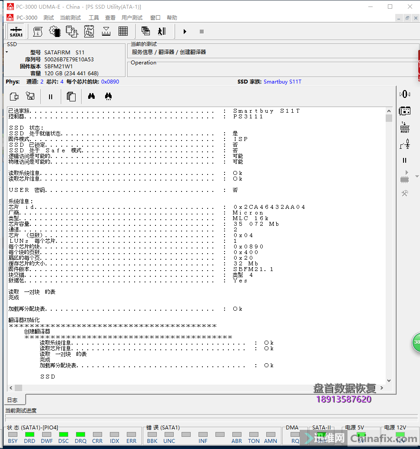Click the chip count value 4
Viewport: 420px width, 449px height.
tap(62, 82)
